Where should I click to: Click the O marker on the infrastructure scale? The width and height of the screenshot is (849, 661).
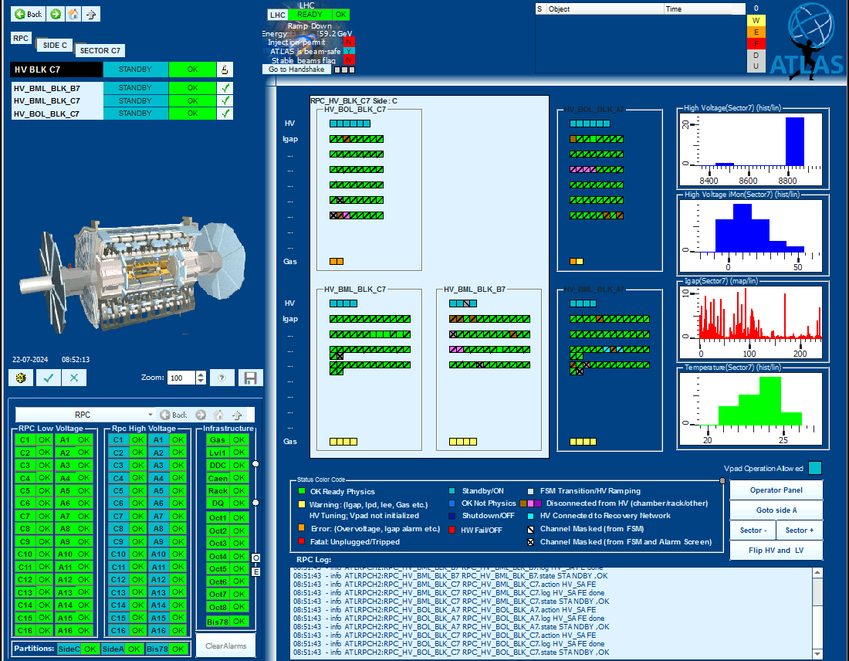[255, 558]
